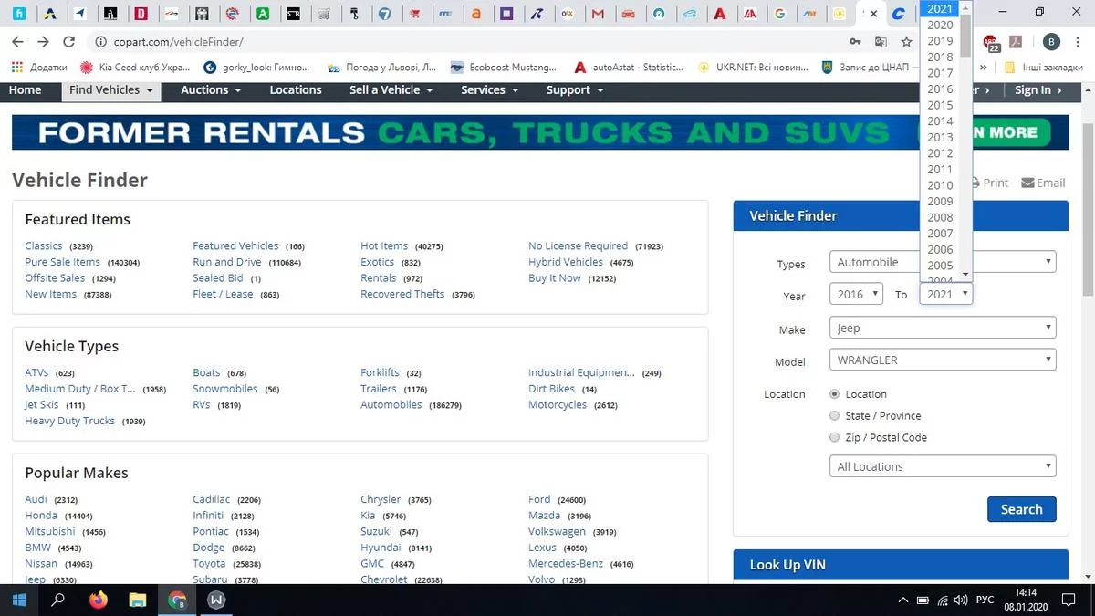Open the Ecoboost Mustang bookmark
This screenshot has width=1095, height=616.
[502, 67]
